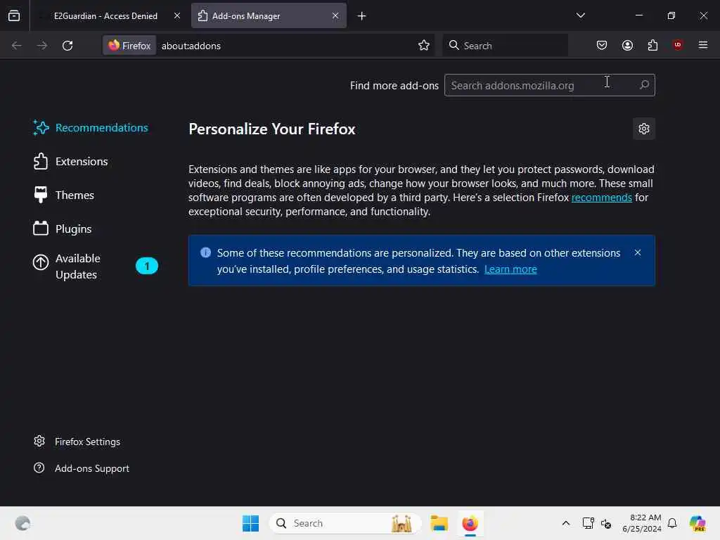This screenshot has height=540, width=720.
Task: Click the Windows taskbar Search box
Action: click(x=345, y=523)
